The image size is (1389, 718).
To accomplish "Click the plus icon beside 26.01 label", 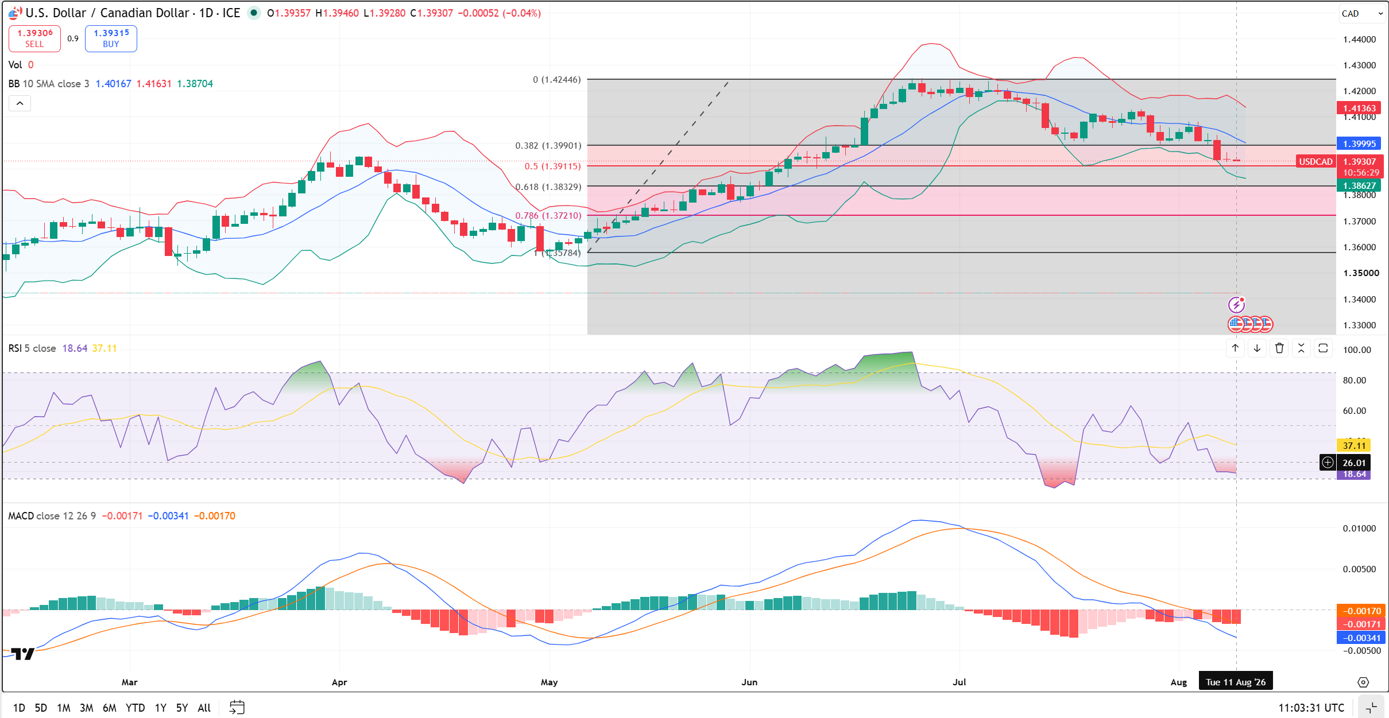I will (x=1328, y=462).
